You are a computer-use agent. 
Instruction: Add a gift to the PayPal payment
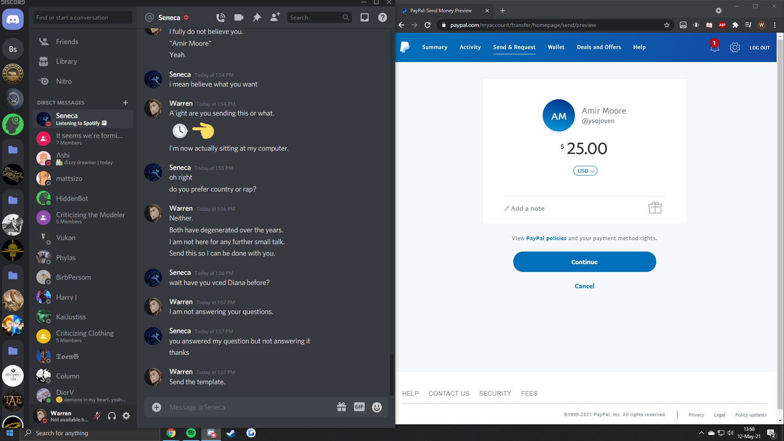[x=655, y=208]
